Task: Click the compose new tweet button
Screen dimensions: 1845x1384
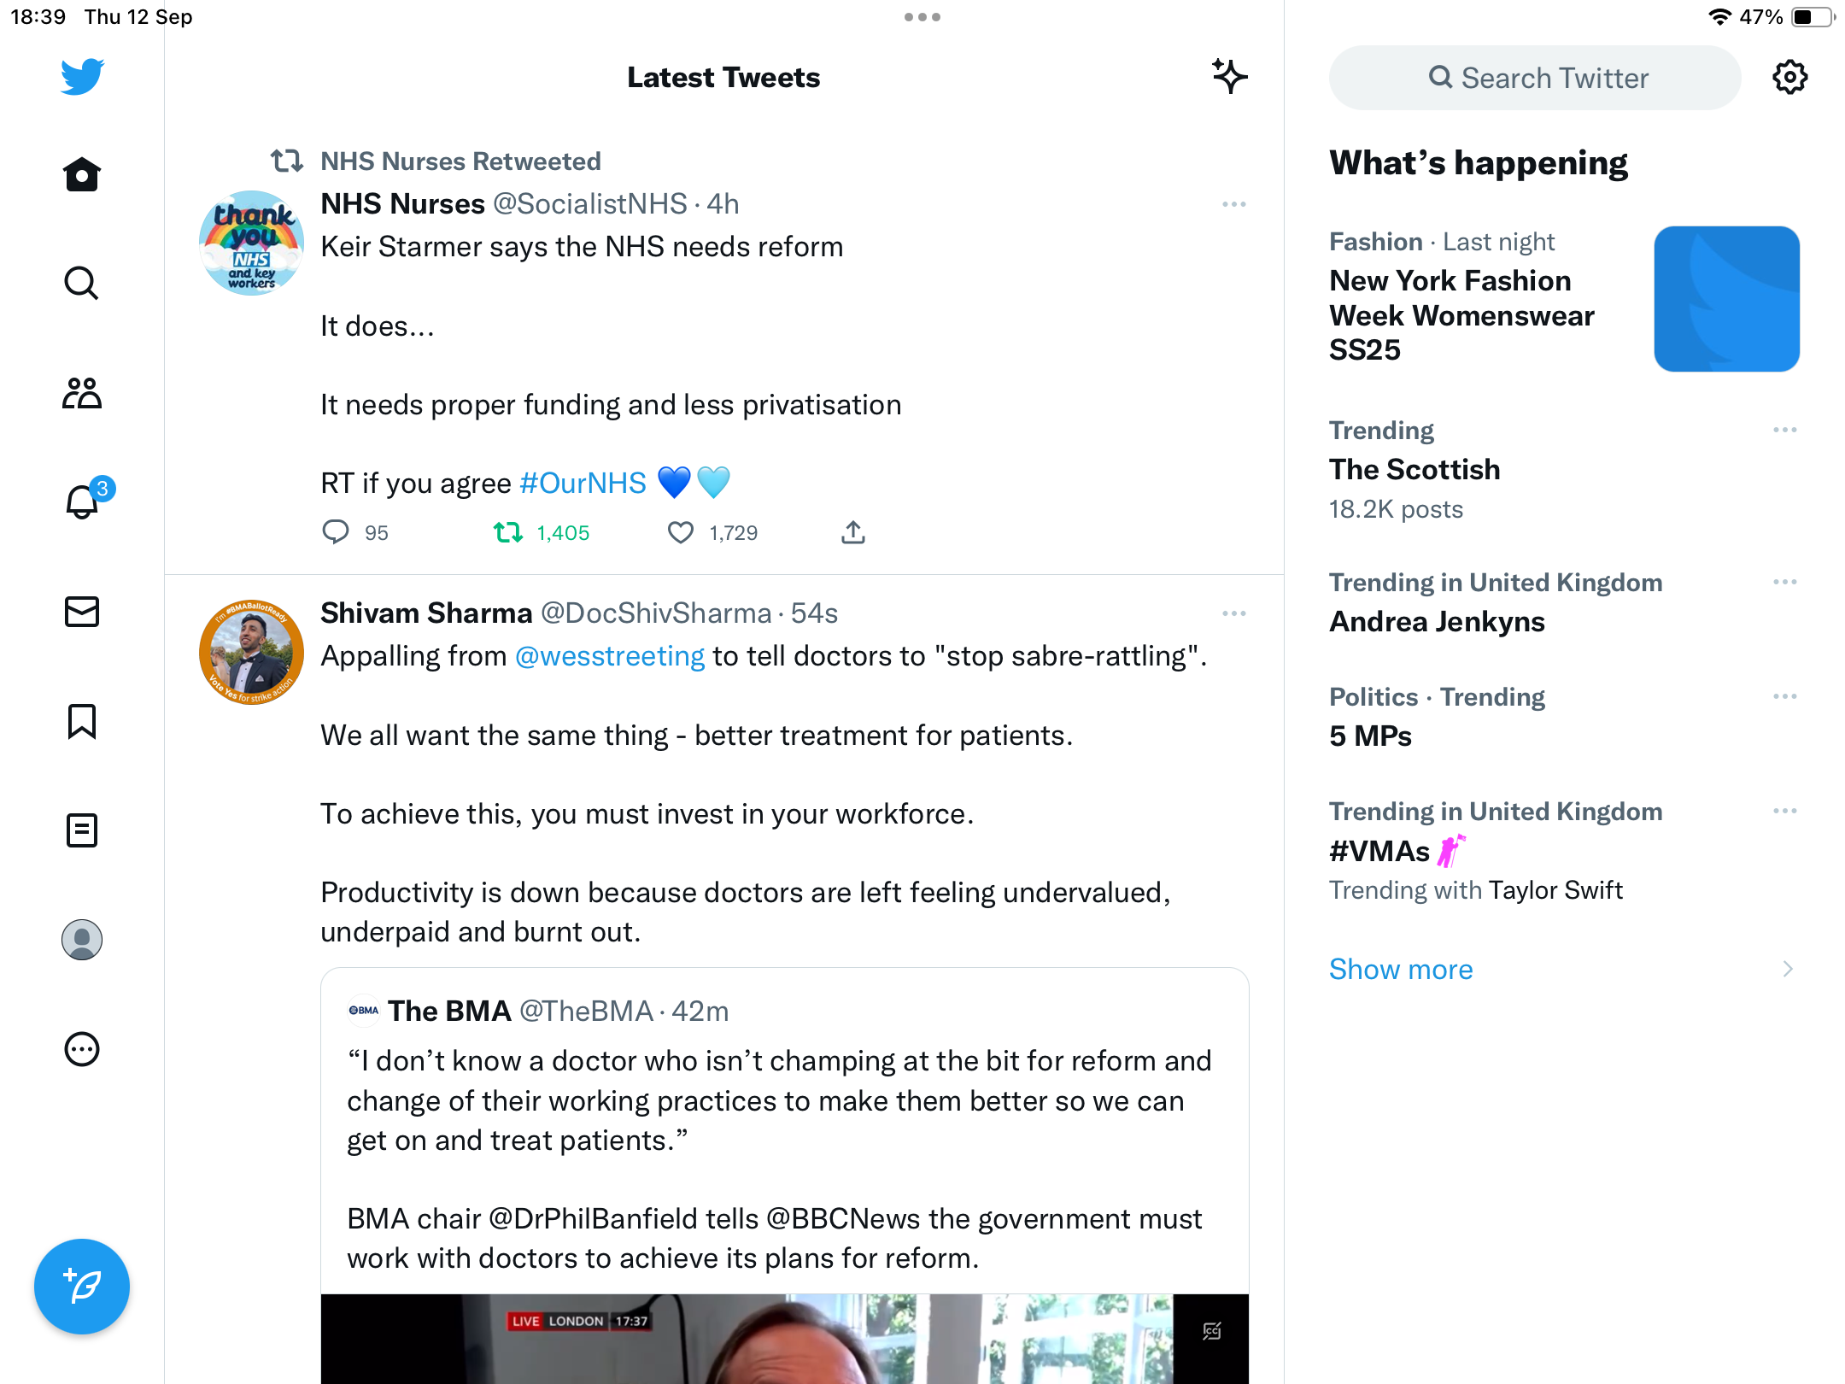Action: [82, 1286]
